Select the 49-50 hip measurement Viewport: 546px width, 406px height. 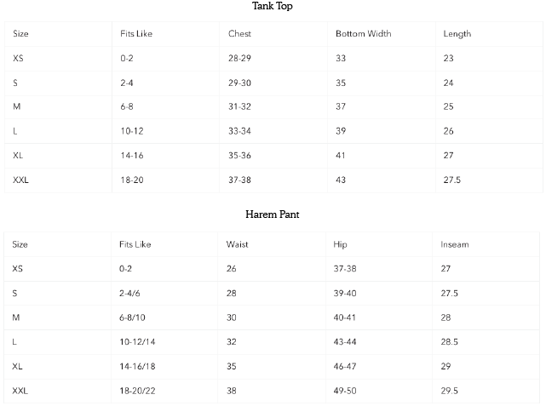point(346,390)
